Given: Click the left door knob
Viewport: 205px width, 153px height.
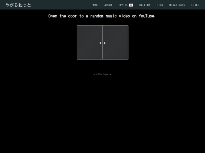Looking at the screenshot, I should point(100,43).
